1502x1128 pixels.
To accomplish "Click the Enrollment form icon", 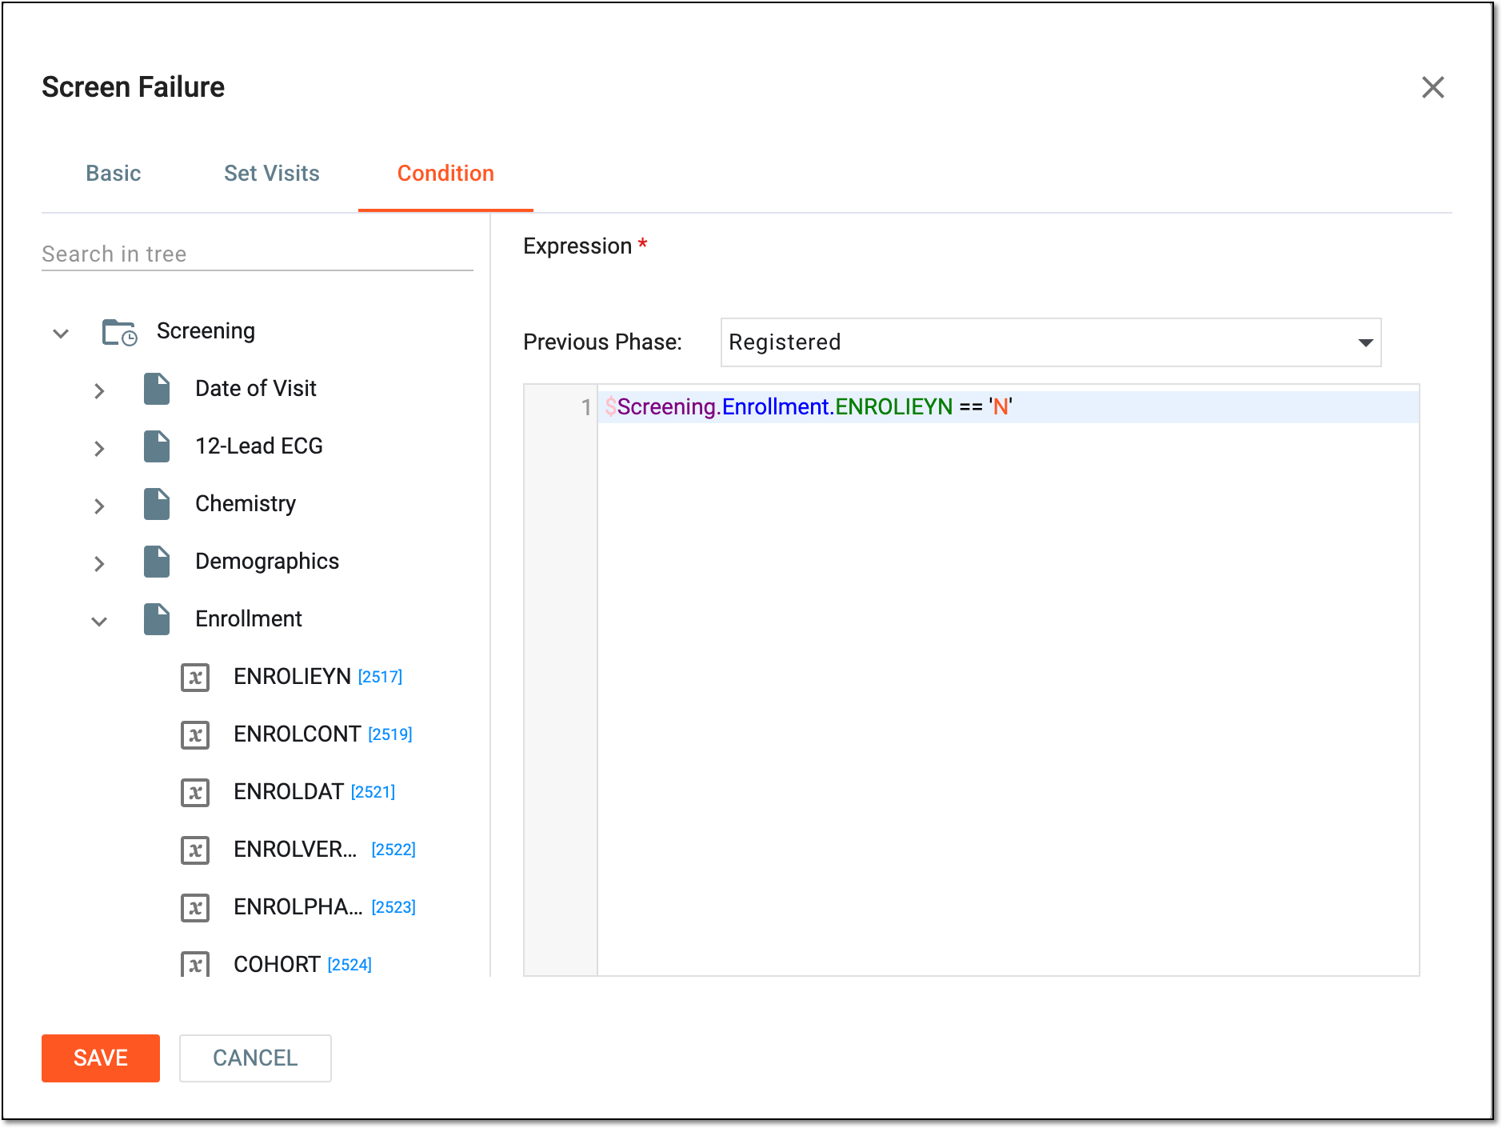I will pyautogui.click(x=157, y=619).
